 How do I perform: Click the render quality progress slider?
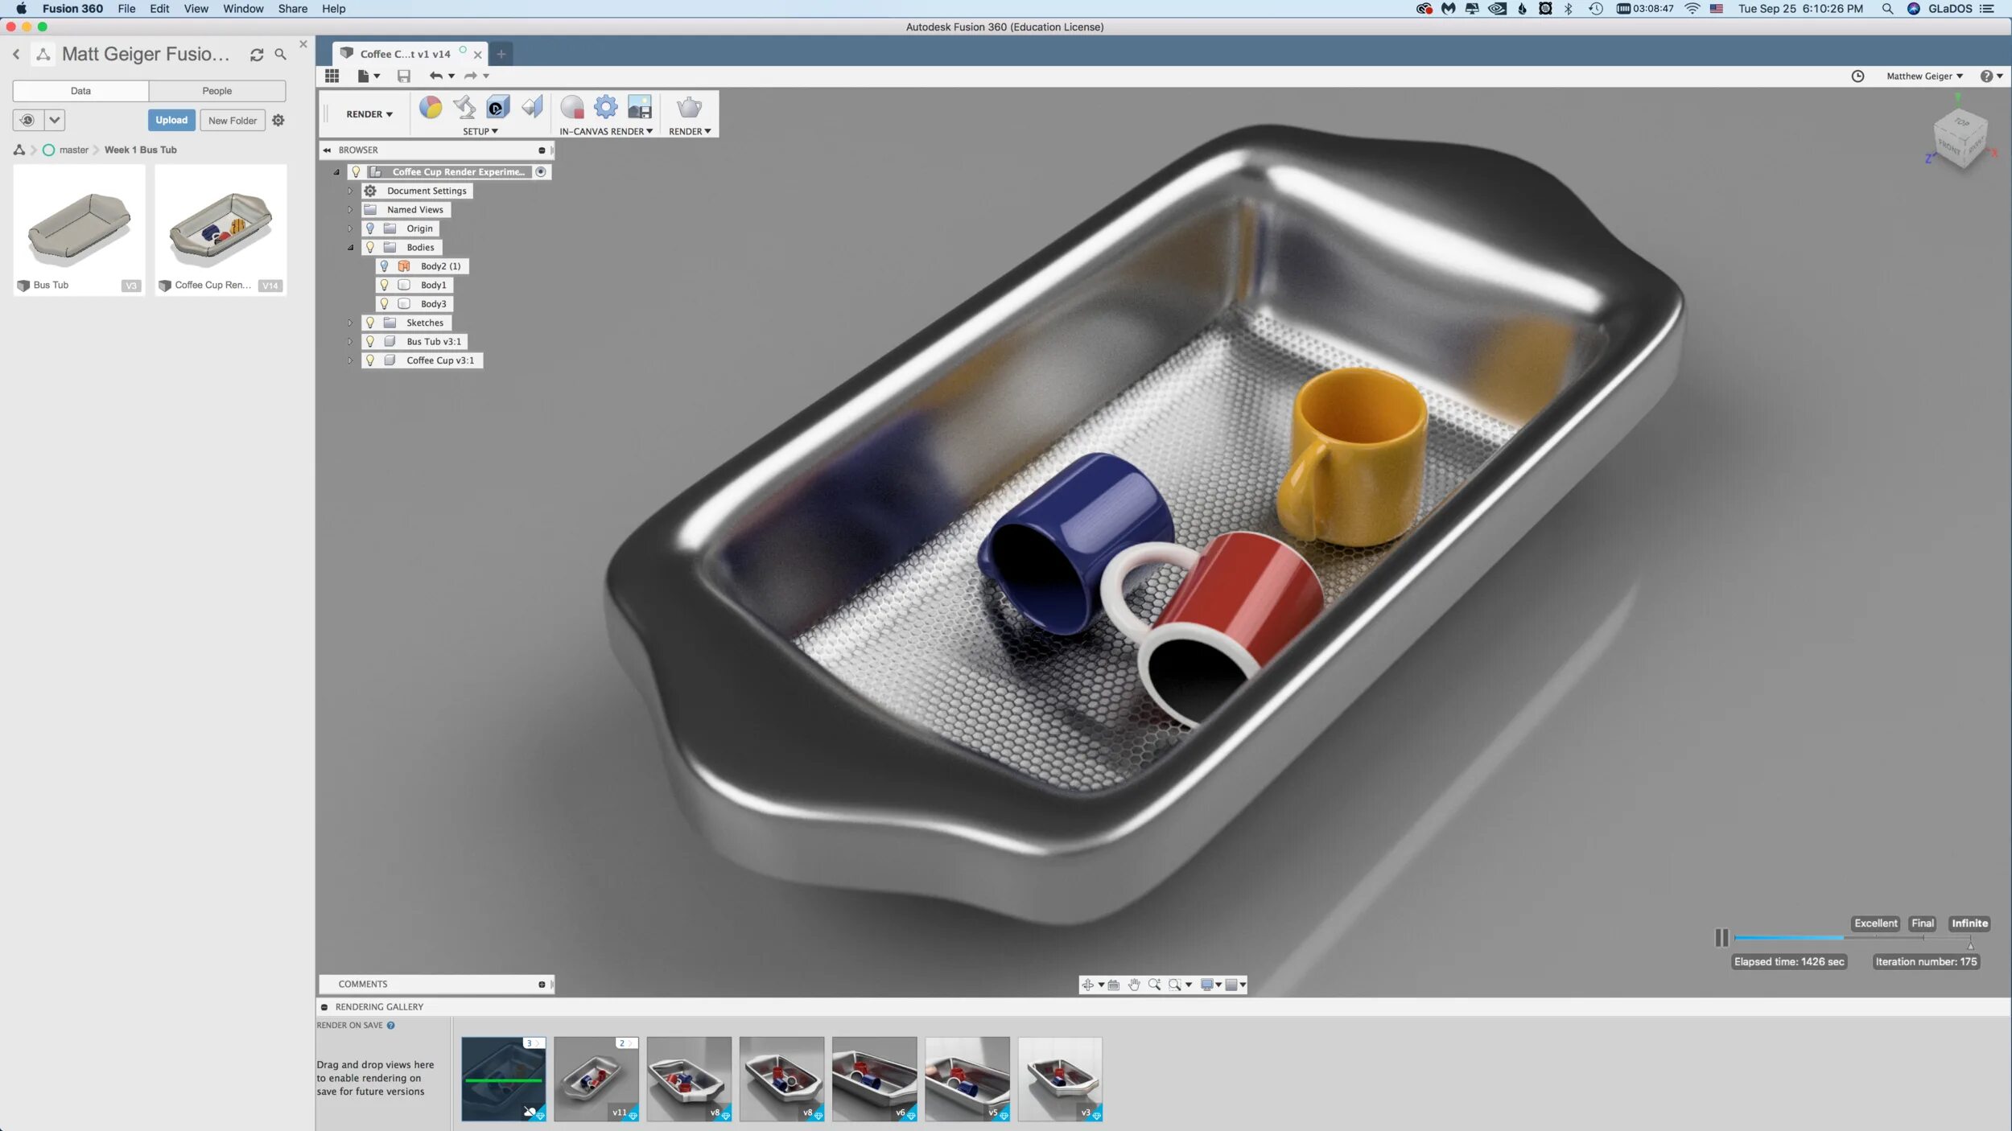pos(1851,938)
